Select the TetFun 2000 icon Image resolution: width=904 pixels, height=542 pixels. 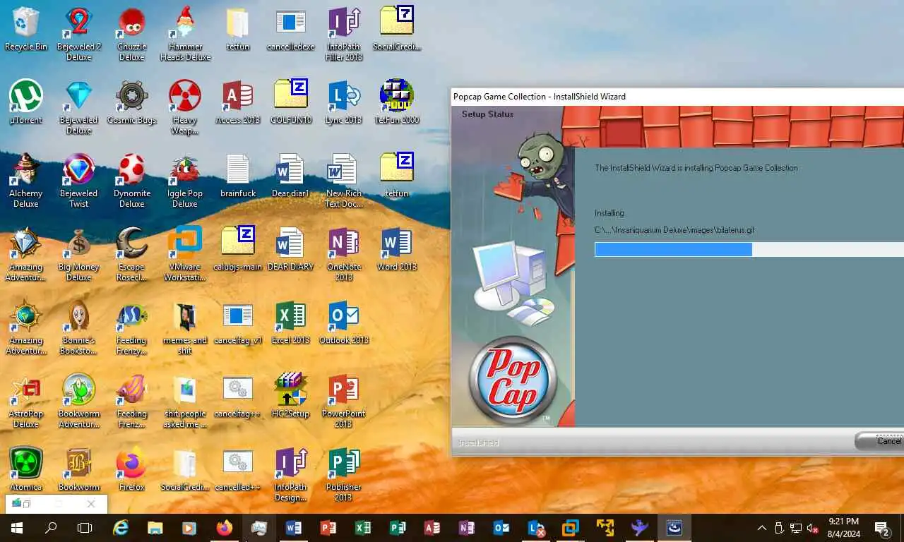[x=397, y=102]
